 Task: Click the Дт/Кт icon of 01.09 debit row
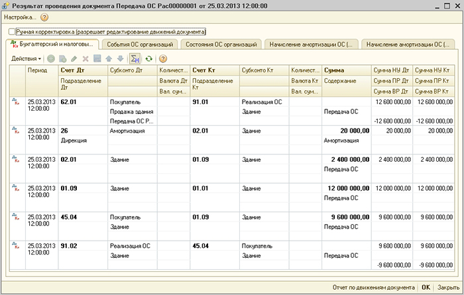[16, 188]
